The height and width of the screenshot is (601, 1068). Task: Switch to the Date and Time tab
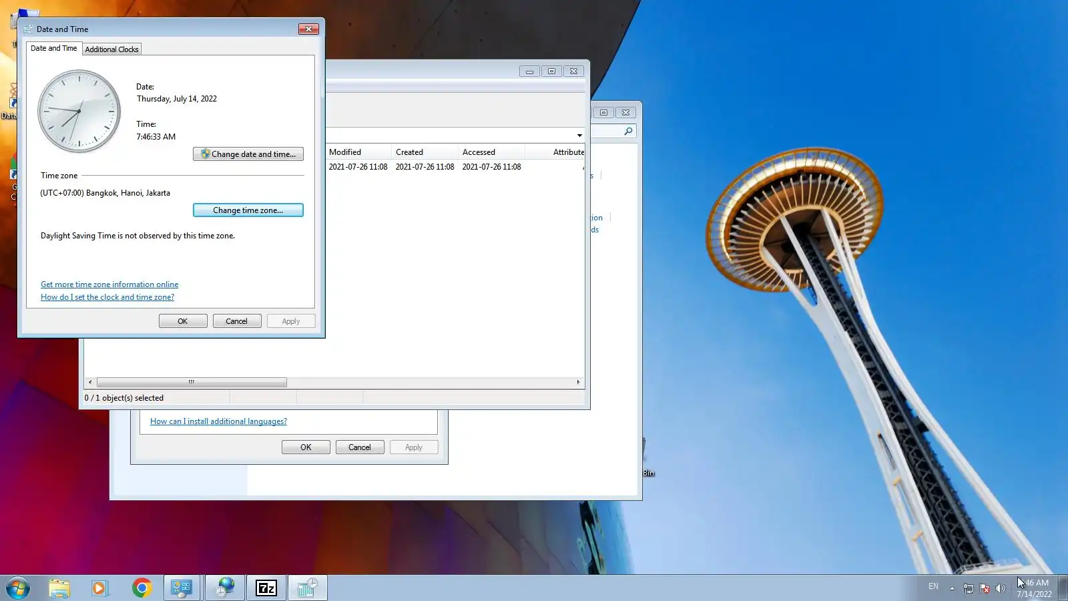54,48
